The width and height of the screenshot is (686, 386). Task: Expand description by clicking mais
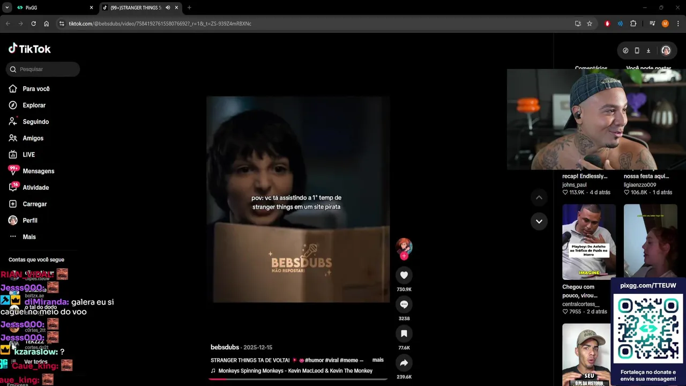[x=378, y=360]
